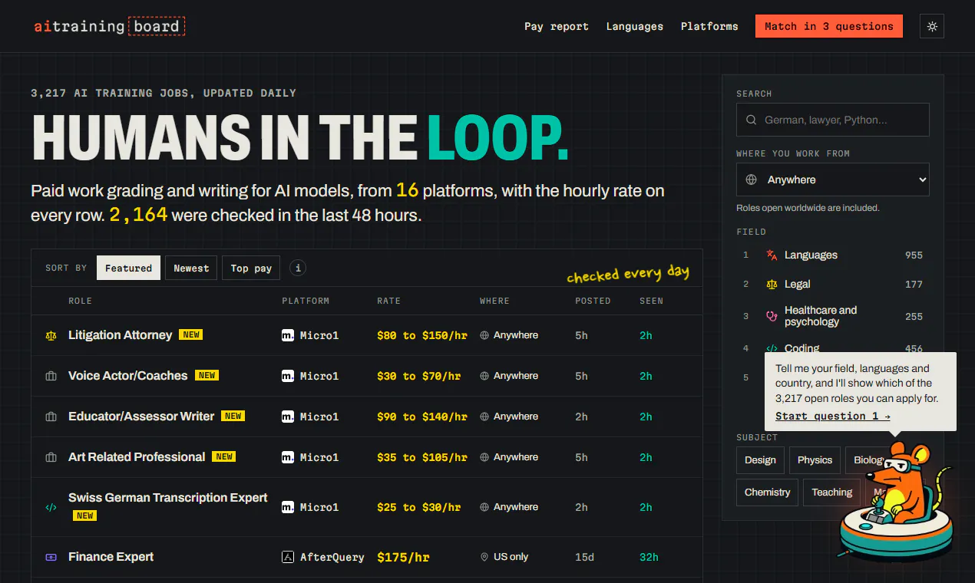Click the Legal field scales icon
This screenshot has width=975, height=583.
coord(772,284)
